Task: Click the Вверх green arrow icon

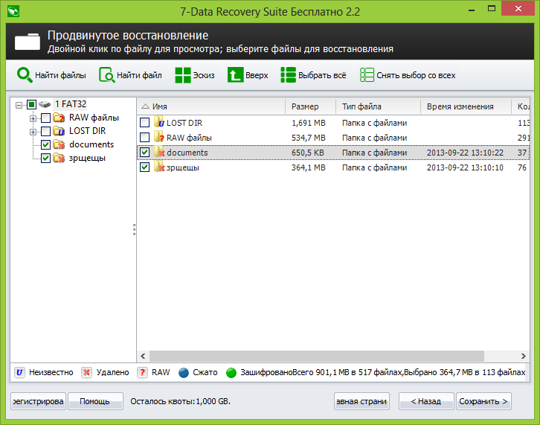Action: (x=235, y=75)
